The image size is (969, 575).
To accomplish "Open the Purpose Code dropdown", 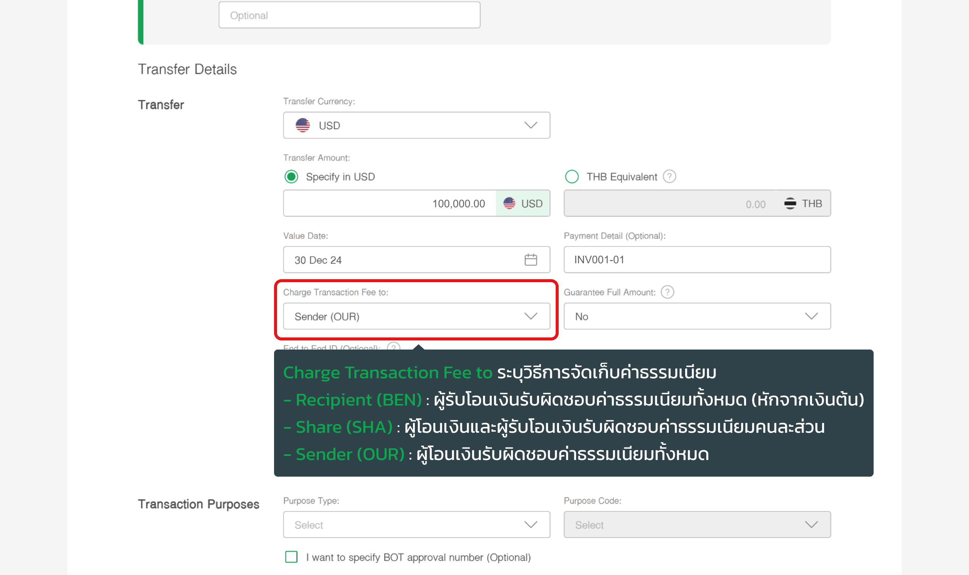I will click(697, 525).
